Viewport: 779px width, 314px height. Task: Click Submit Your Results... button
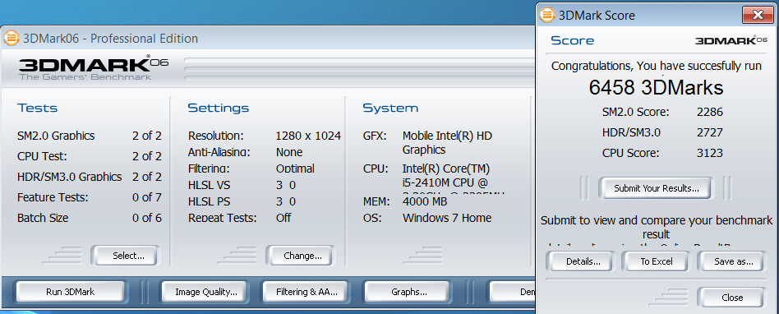[x=657, y=188]
